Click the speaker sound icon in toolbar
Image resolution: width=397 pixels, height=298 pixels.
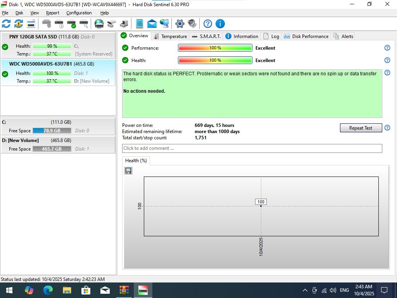(x=192, y=24)
